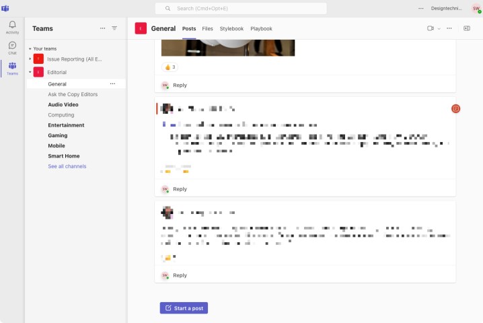This screenshot has width=483, height=323.
Task: Click the Editorial team avatar
Action: 38,72
